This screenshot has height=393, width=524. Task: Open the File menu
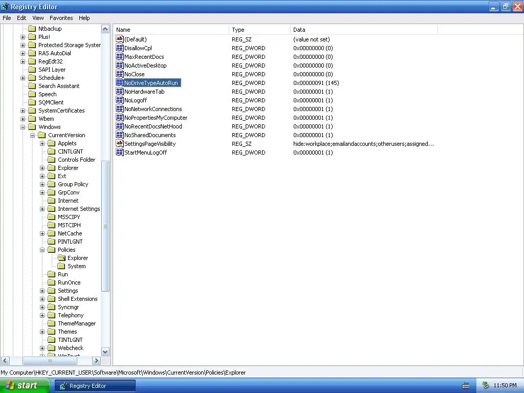pyautogui.click(x=7, y=18)
